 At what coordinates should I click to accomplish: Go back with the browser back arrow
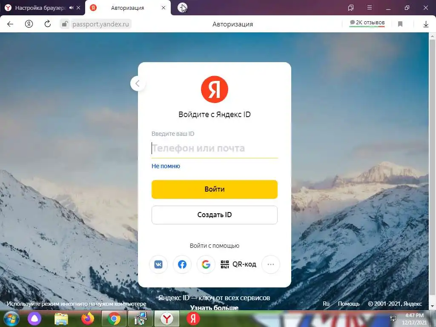tap(10, 24)
